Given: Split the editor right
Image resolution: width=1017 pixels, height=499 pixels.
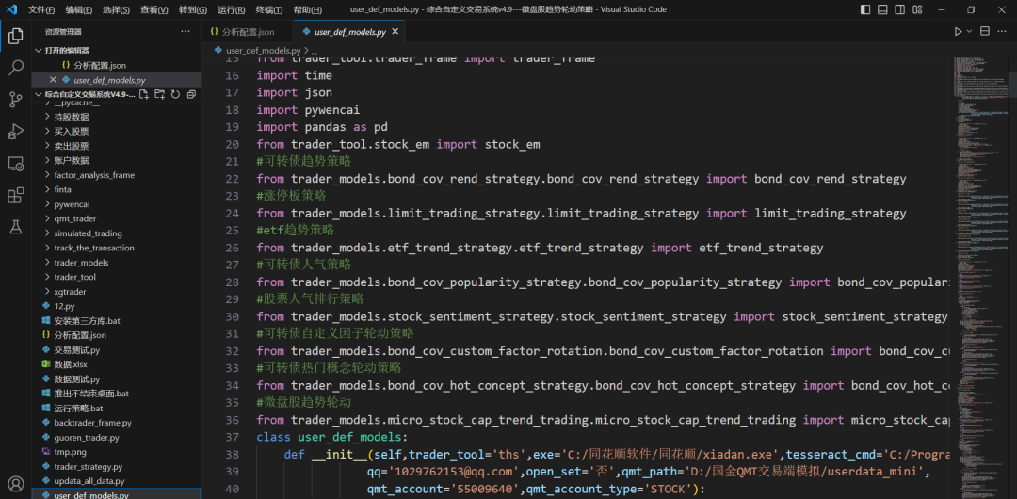Looking at the screenshot, I should [985, 31].
